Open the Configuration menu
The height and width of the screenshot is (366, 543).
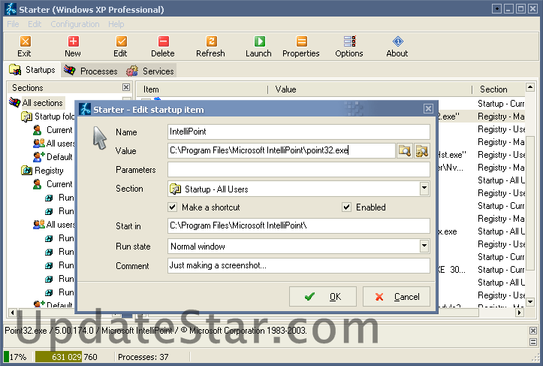(75, 24)
